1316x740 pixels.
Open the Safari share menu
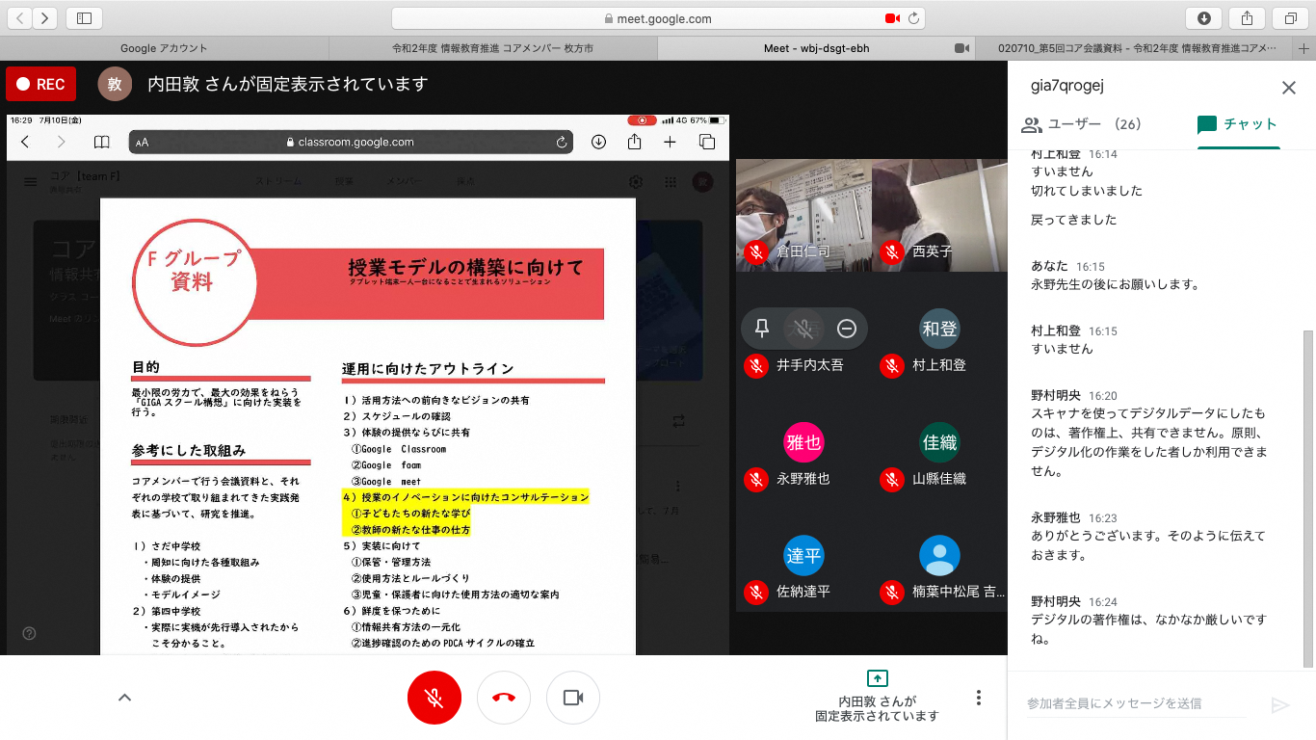click(1247, 17)
